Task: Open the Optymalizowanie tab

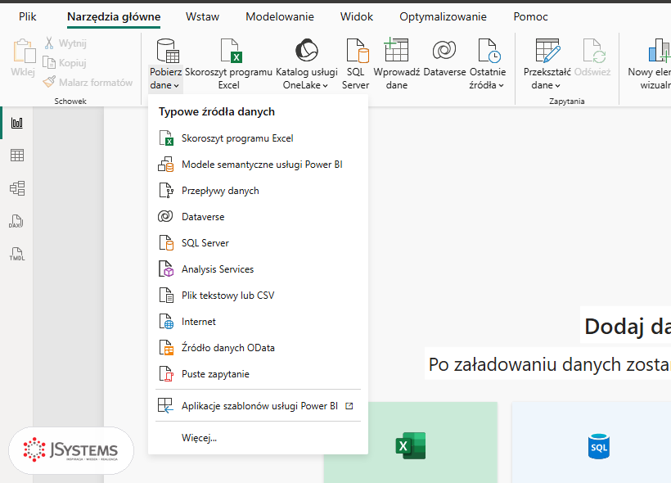Action: 443,16
